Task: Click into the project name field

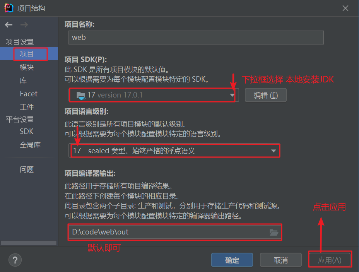Action: pos(196,37)
